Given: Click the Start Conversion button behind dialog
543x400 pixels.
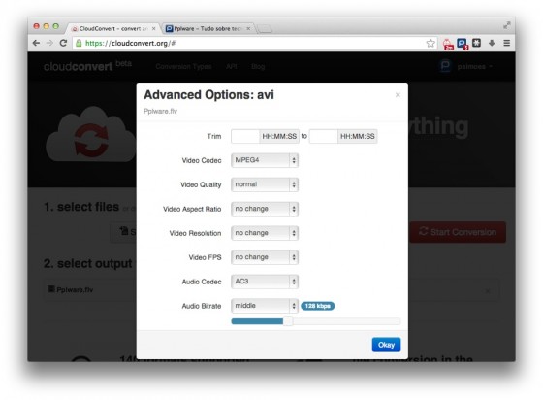Looking at the screenshot, I should pyautogui.click(x=458, y=232).
